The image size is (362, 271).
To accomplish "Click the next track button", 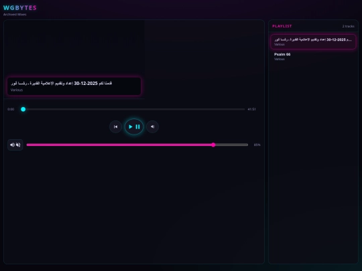I will pyautogui.click(x=152, y=126).
